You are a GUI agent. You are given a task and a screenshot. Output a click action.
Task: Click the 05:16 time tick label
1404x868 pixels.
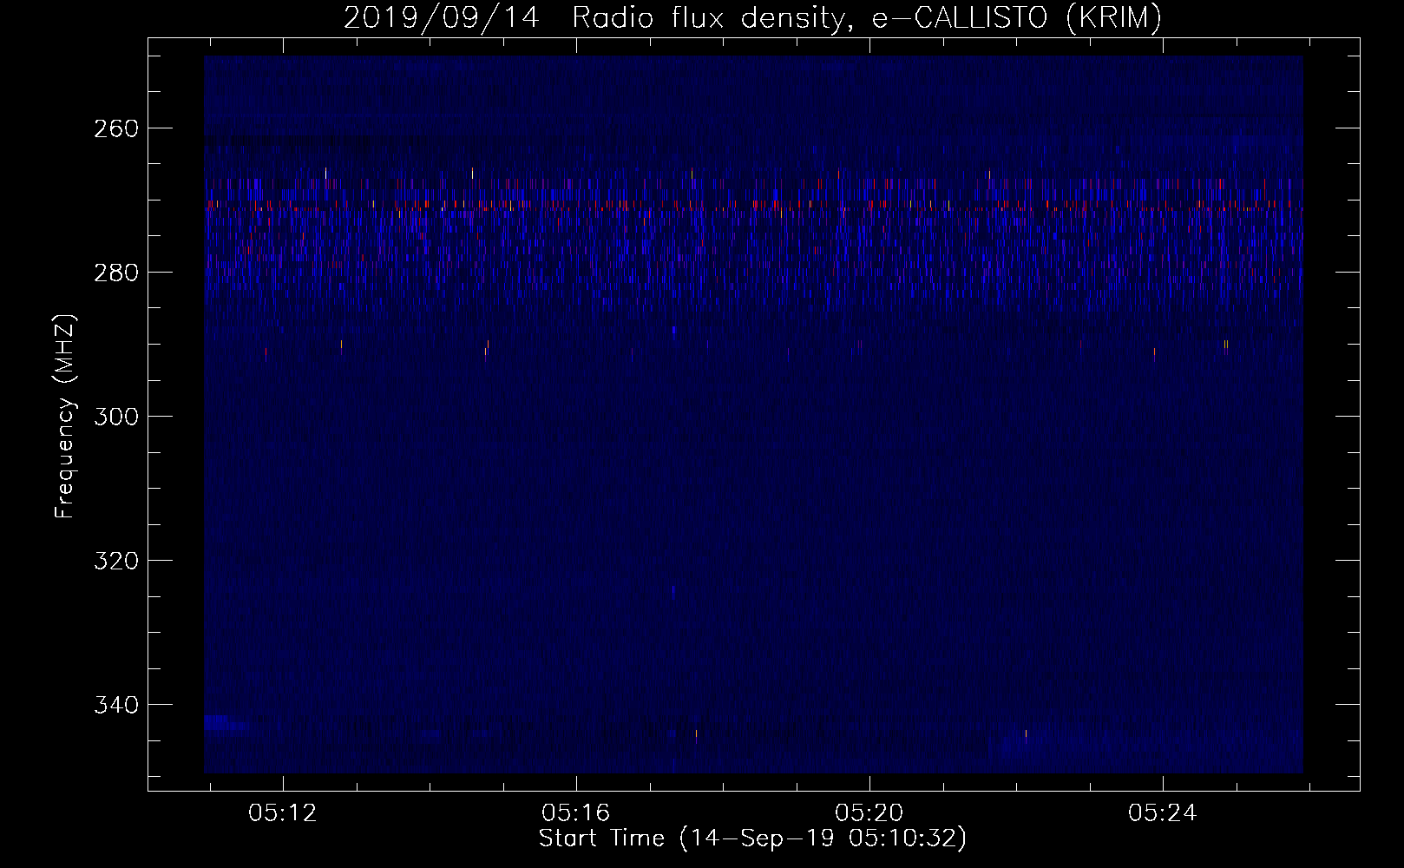[x=576, y=813]
